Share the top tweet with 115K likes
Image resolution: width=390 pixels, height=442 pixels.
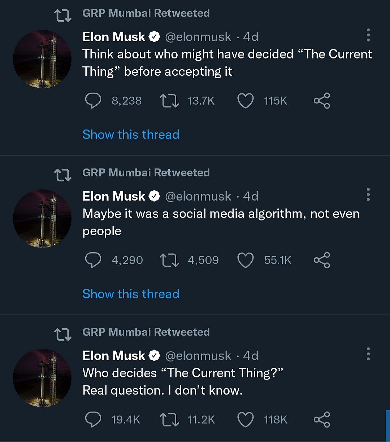click(321, 101)
